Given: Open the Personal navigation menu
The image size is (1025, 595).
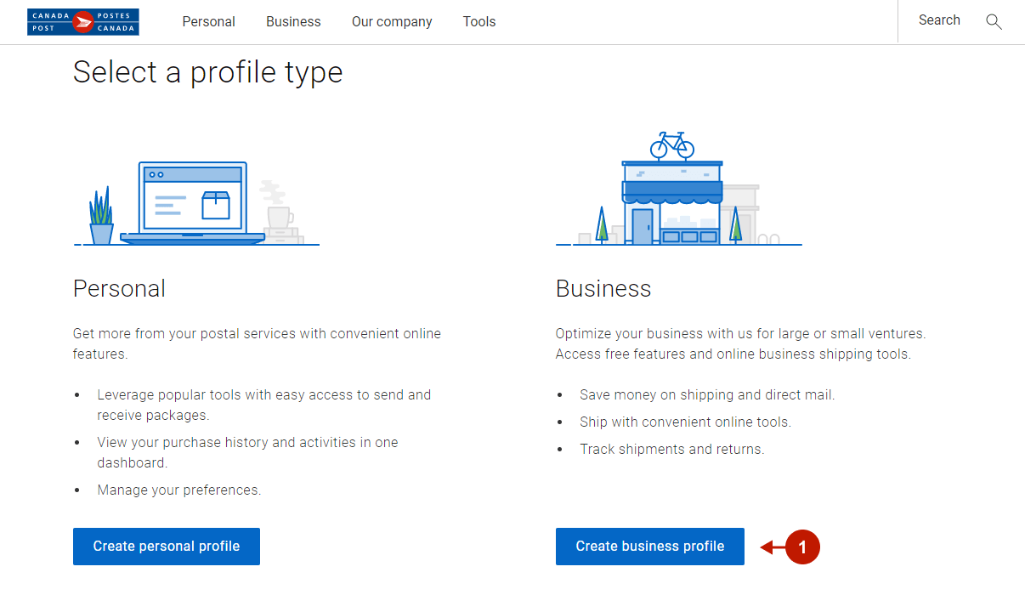Looking at the screenshot, I should [x=208, y=22].
